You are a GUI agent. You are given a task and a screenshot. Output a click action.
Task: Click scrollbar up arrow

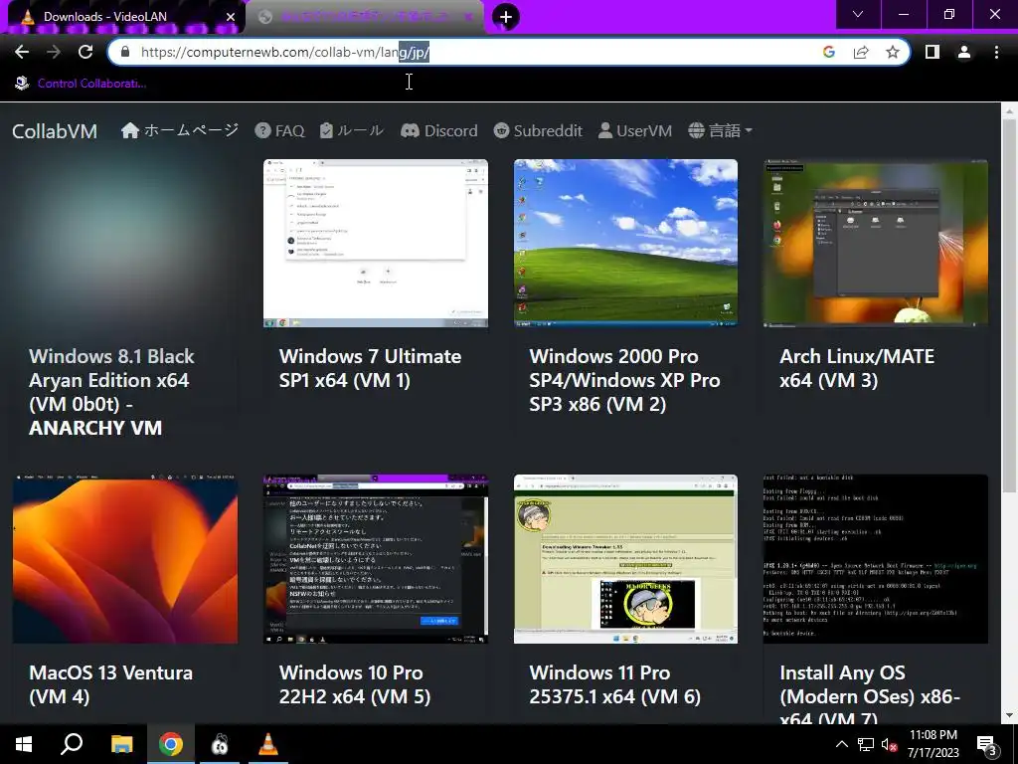(1009, 110)
